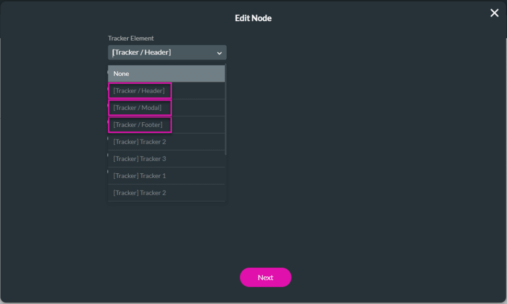Click empty dialog area right of the dropdown list
Viewport: 507px width, 304px height.
[x=347, y=149]
